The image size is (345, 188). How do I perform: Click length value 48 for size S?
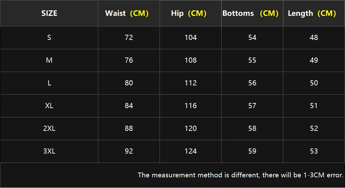click(314, 38)
